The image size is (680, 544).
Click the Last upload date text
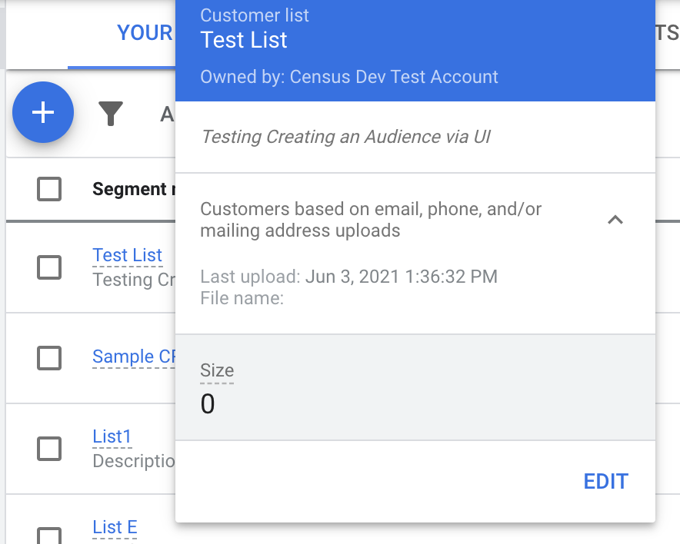coord(401,277)
